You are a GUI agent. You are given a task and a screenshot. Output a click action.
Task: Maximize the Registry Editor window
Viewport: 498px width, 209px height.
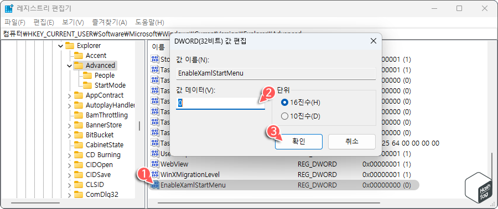click(459, 9)
